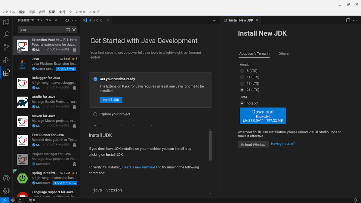Viewport: 361px width, 203px height.
Task: Open the 移動 menu
Action: point(52,12)
